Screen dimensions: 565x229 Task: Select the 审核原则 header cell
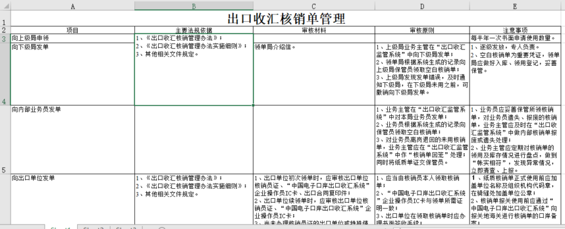[x=422, y=30]
